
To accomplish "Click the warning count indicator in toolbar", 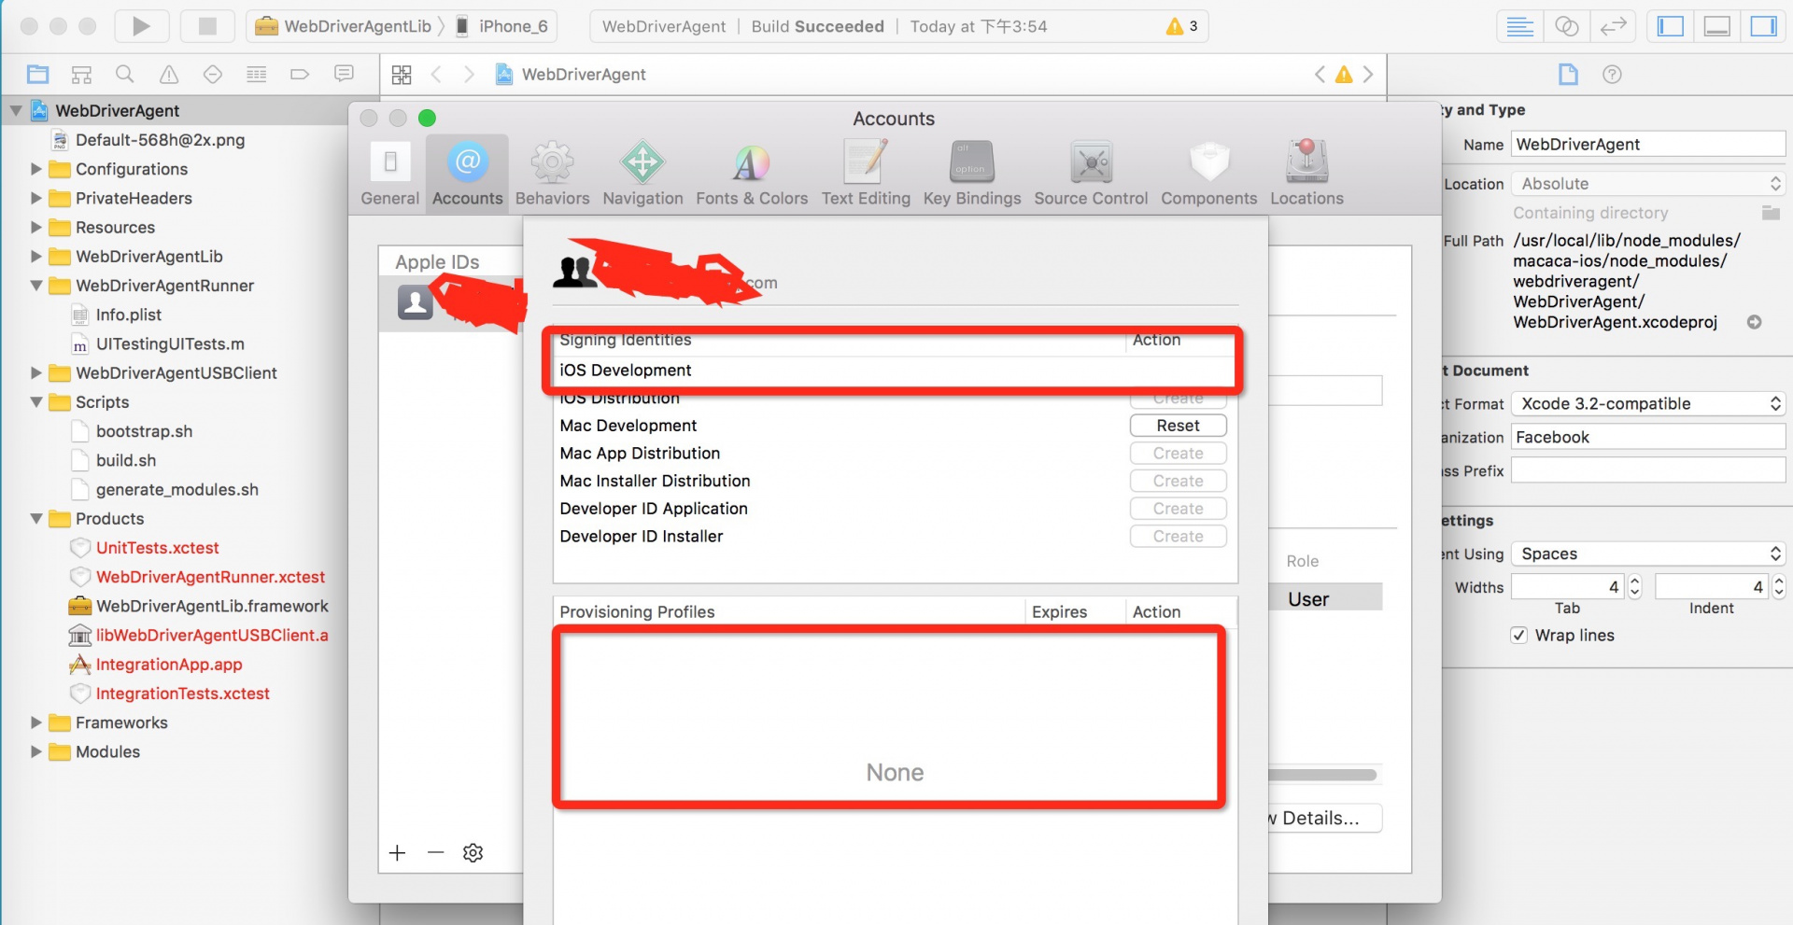I will coord(1182,26).
